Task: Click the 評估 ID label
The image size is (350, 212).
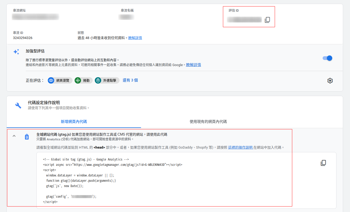Action: (234, 10)
